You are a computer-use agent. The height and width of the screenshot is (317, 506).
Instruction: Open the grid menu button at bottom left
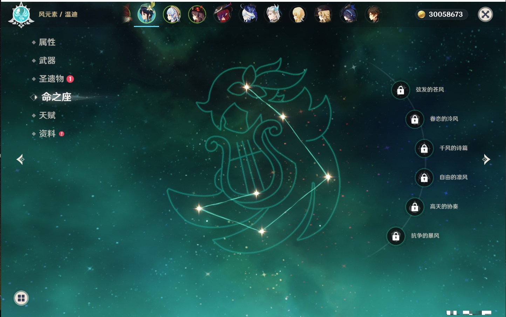click(x=21, y=298)
